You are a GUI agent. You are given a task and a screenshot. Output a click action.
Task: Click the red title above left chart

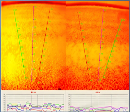point(34,92)
